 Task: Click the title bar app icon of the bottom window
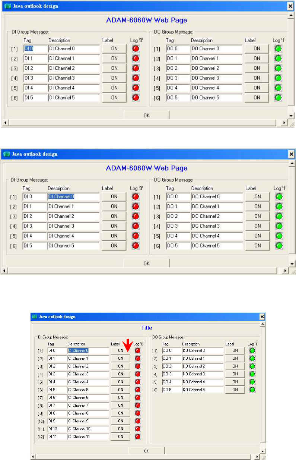[35, 316]
